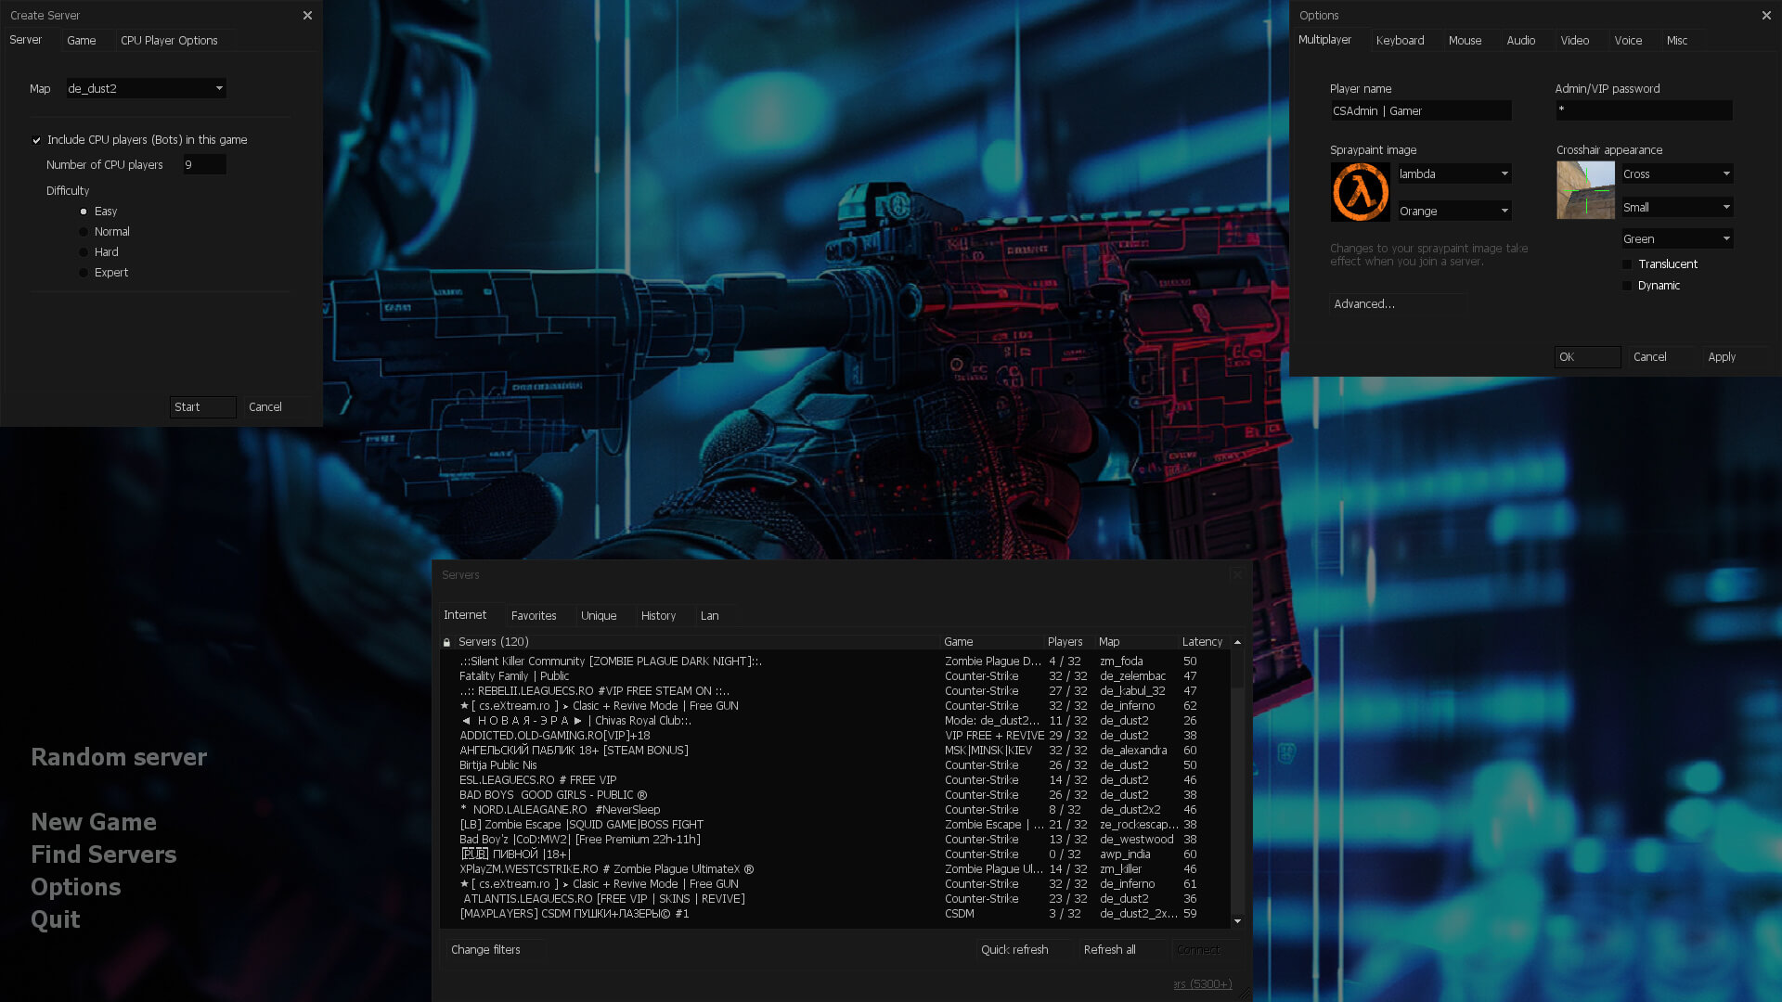Select server 'ESL.LEAGUECS.RO # FREE VIP'
This screenshot has width=1782, height=1002.
click(835, 780)
